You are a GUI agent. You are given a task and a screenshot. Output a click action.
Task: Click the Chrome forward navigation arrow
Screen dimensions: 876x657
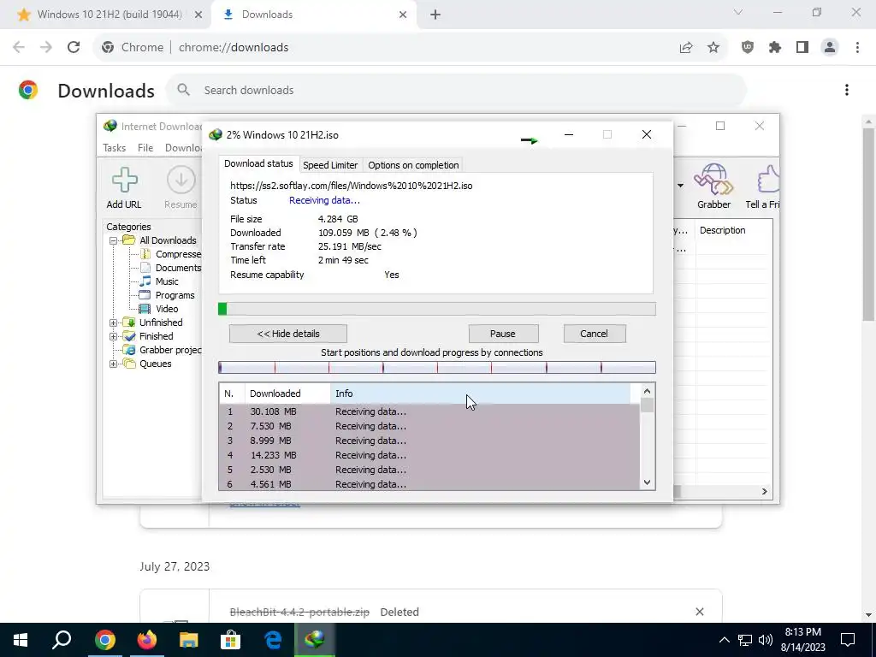pos(46,48)
